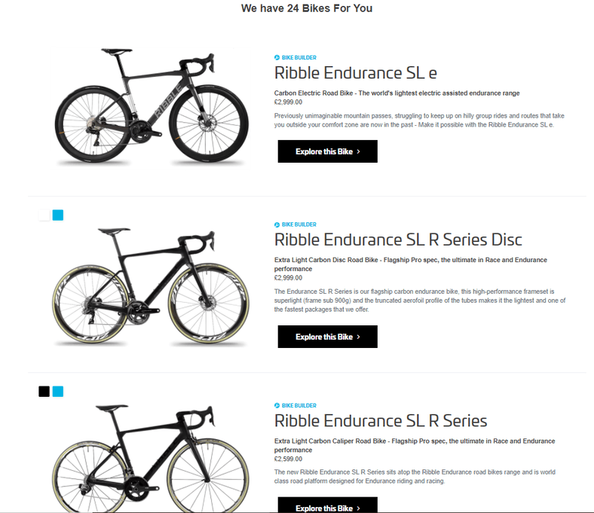Select black color swatch for Endurance SL R Series
The image size is (594, 513).
pyautogui.click(x=44, y=392)
